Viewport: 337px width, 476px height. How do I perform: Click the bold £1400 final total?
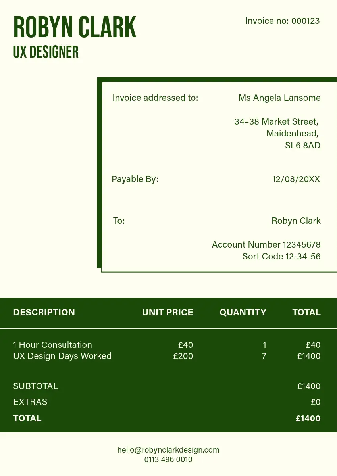(x=308, y=418)
